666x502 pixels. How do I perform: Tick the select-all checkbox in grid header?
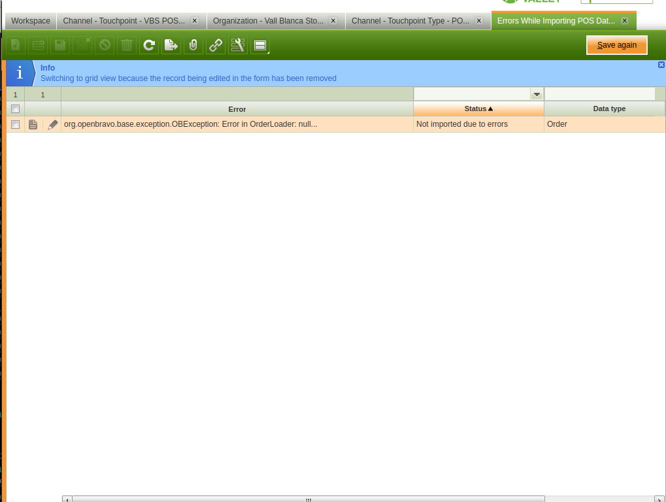15,109
